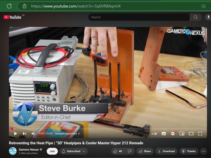Image resolution: width=211 pixels, height=158 pixels.
Task: Dislike the video with thumbs down
Action: (x=129, y=151)
